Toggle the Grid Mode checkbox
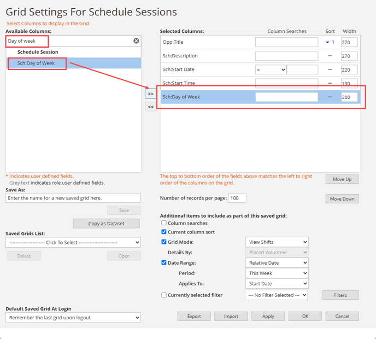 coord(164,242)
